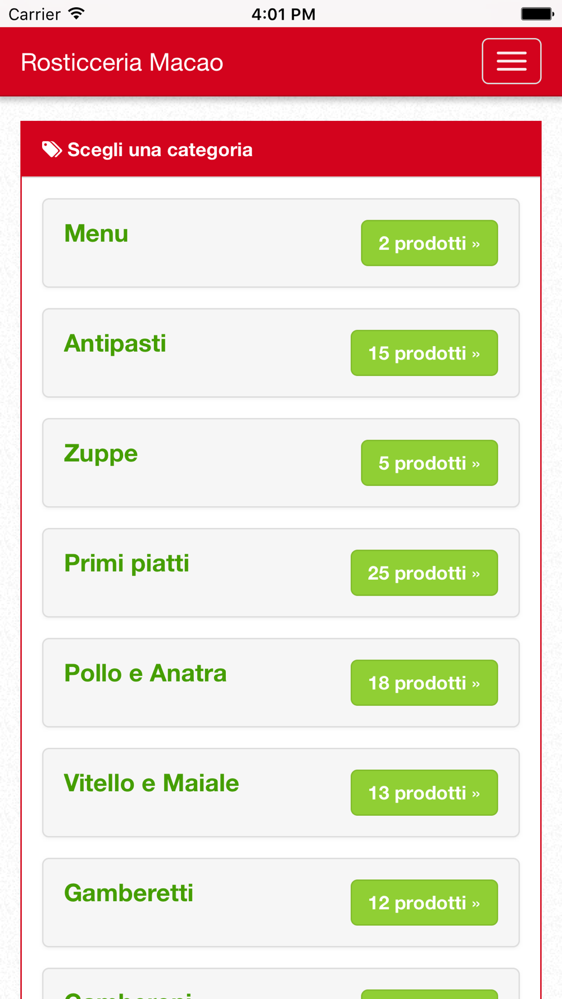Select the Menu category title

(96, 233)
